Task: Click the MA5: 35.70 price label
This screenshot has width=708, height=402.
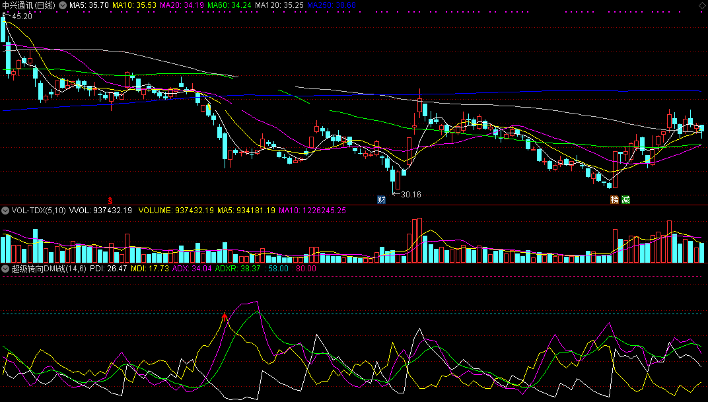Action: (89, 5)
